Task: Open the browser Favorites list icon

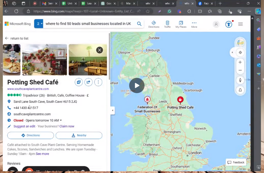Action: tap(210, 11)
